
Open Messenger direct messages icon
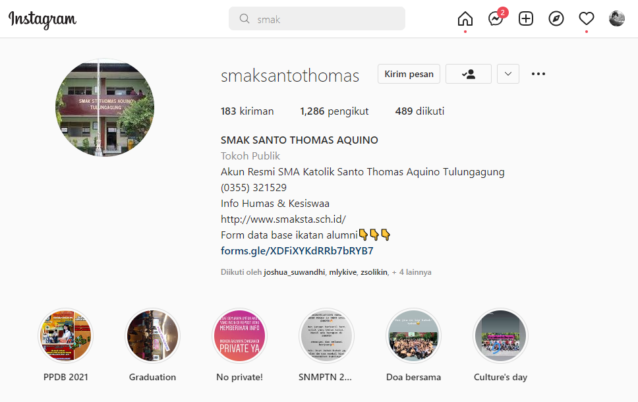click(x=496, y=18)
